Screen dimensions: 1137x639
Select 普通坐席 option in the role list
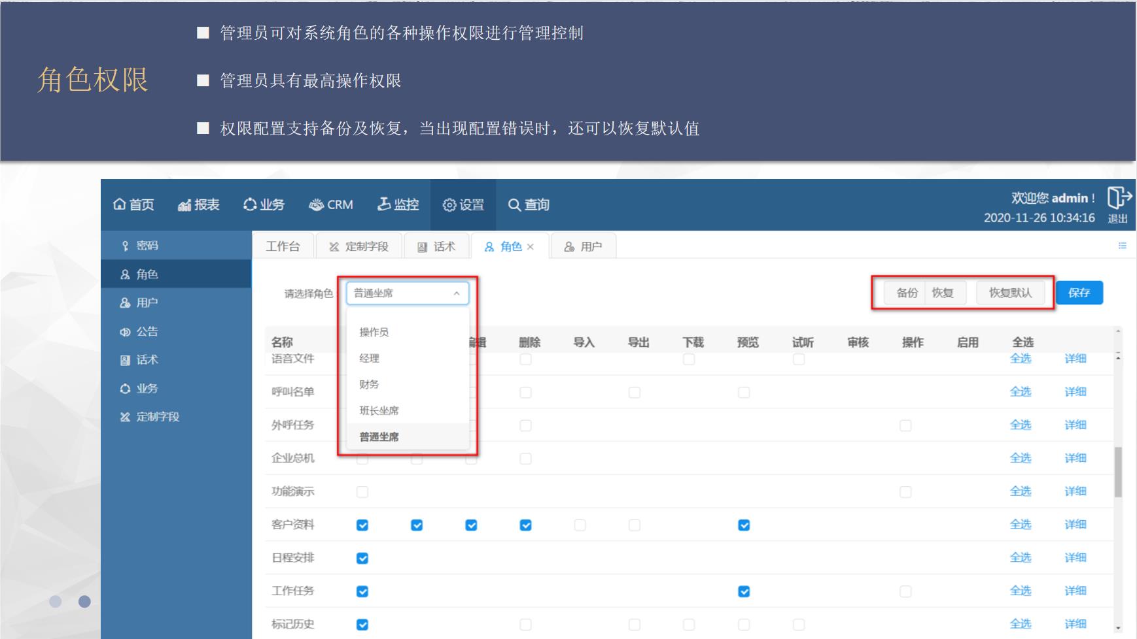coord(408,436)
